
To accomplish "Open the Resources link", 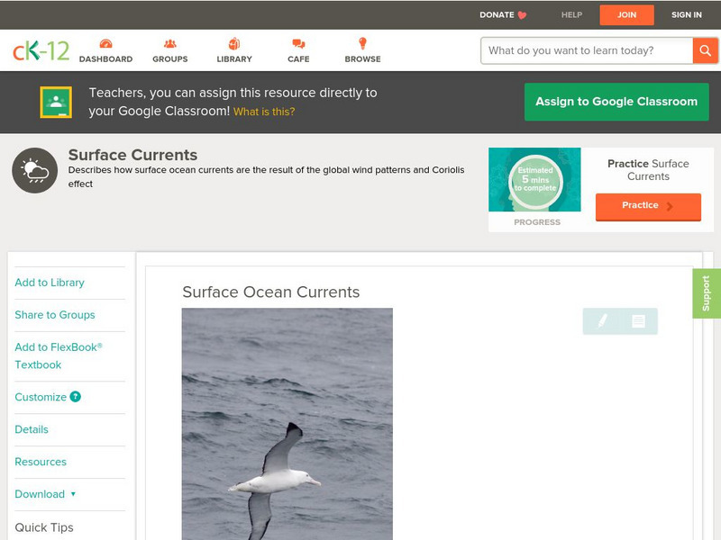I will tap(41, 462).
